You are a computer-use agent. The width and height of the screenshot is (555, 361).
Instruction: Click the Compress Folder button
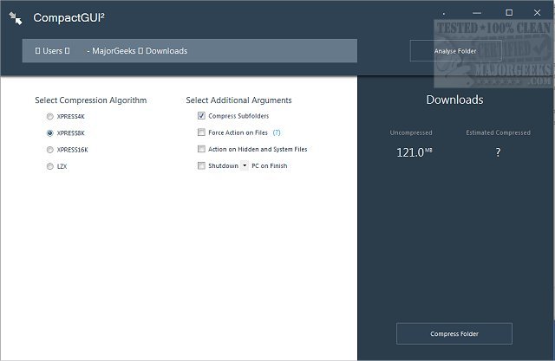[x=454, y=333]
